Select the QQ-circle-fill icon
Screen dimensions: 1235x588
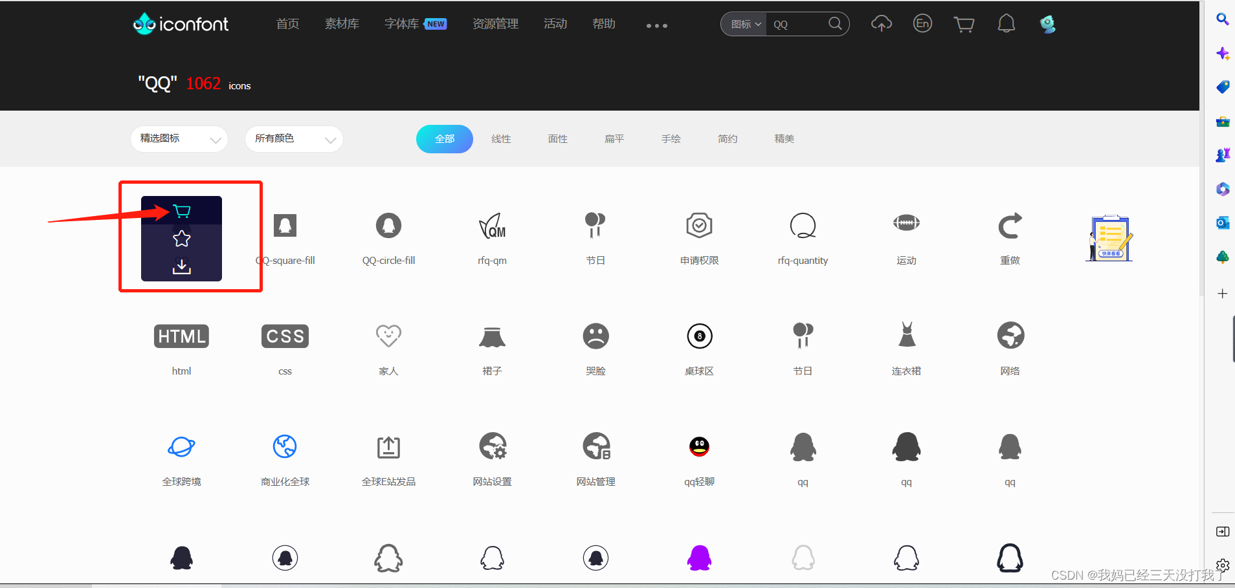388,226
